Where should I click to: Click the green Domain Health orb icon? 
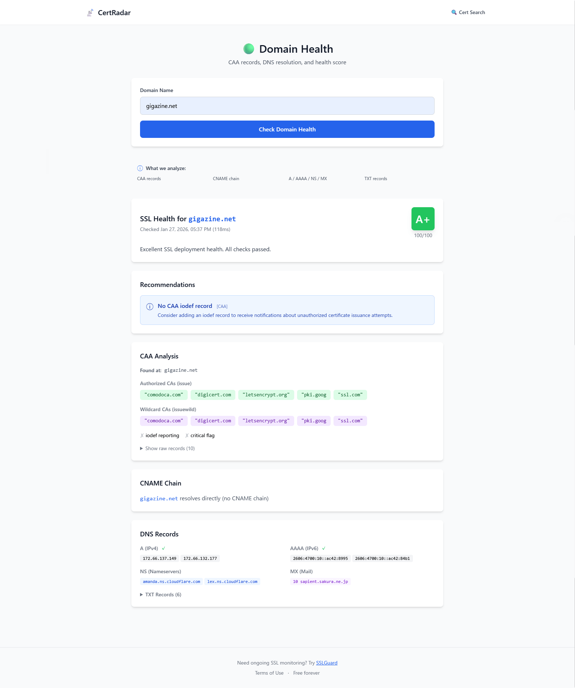249,49
